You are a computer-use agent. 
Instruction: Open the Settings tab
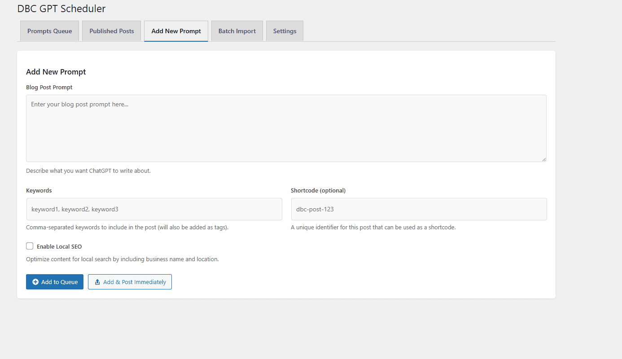(285, 31)
